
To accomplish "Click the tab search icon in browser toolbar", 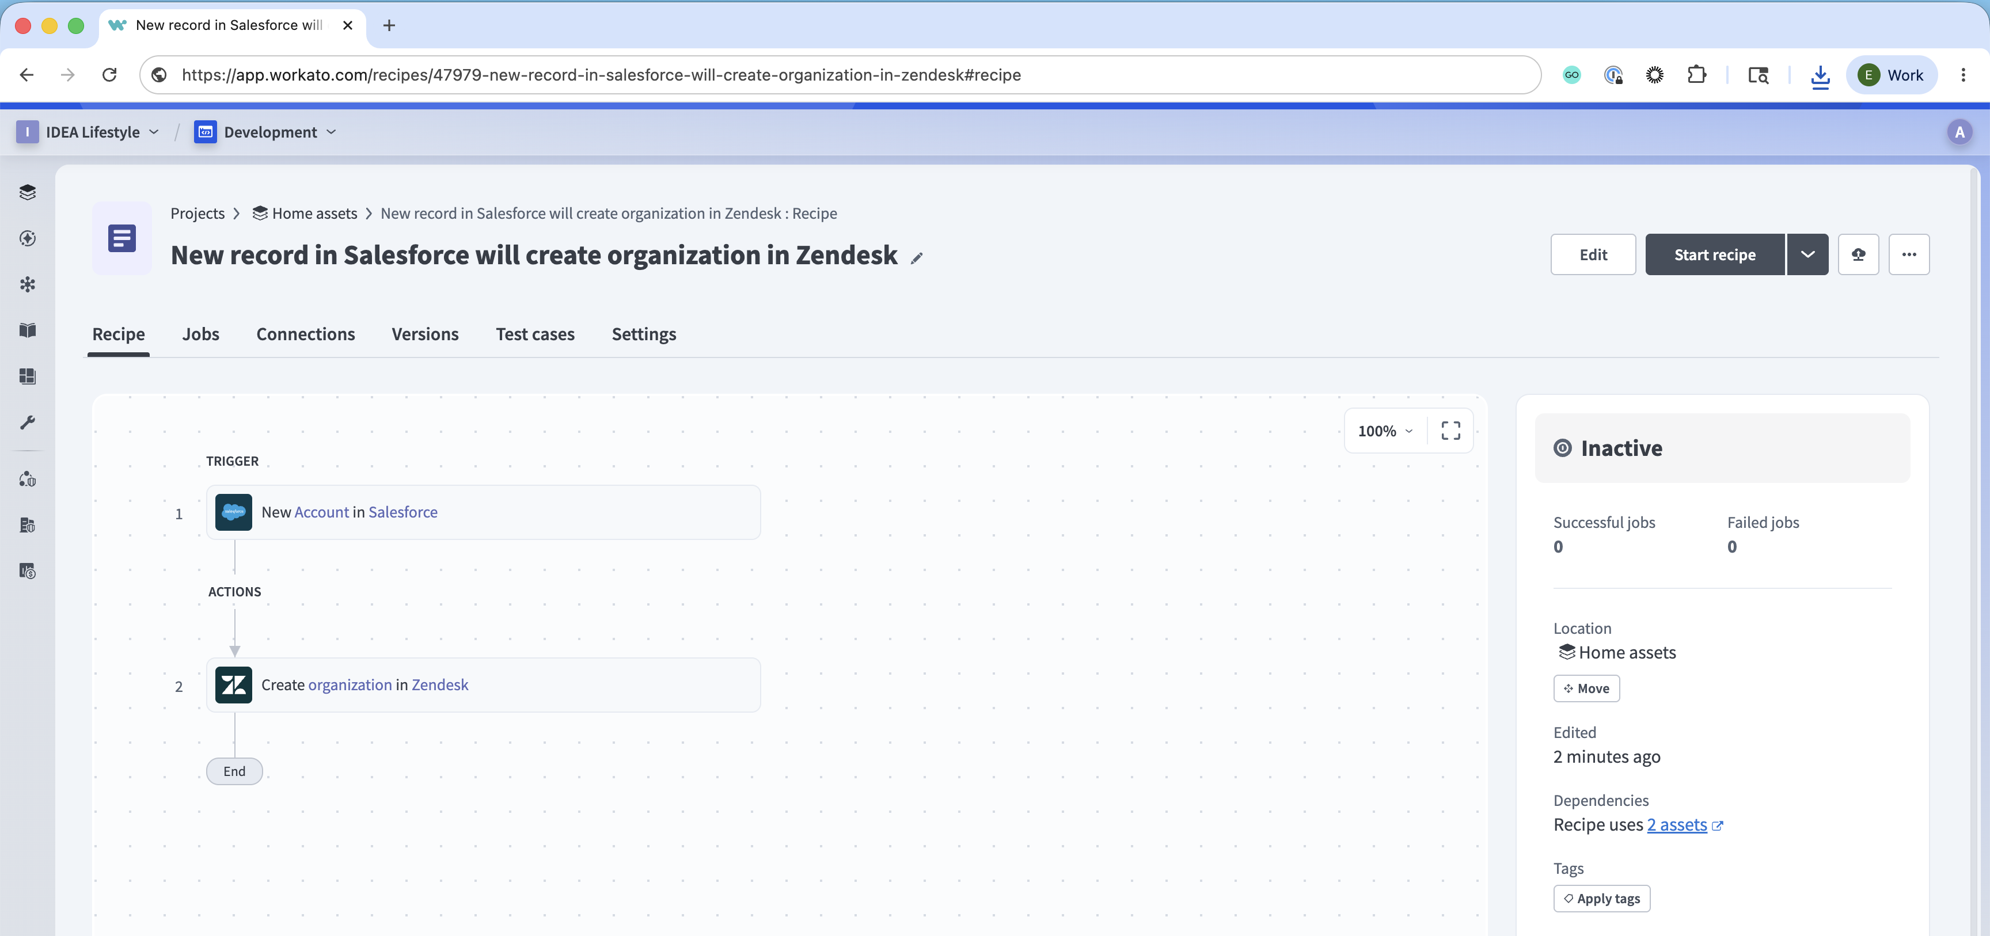I will coord(1759,75).
